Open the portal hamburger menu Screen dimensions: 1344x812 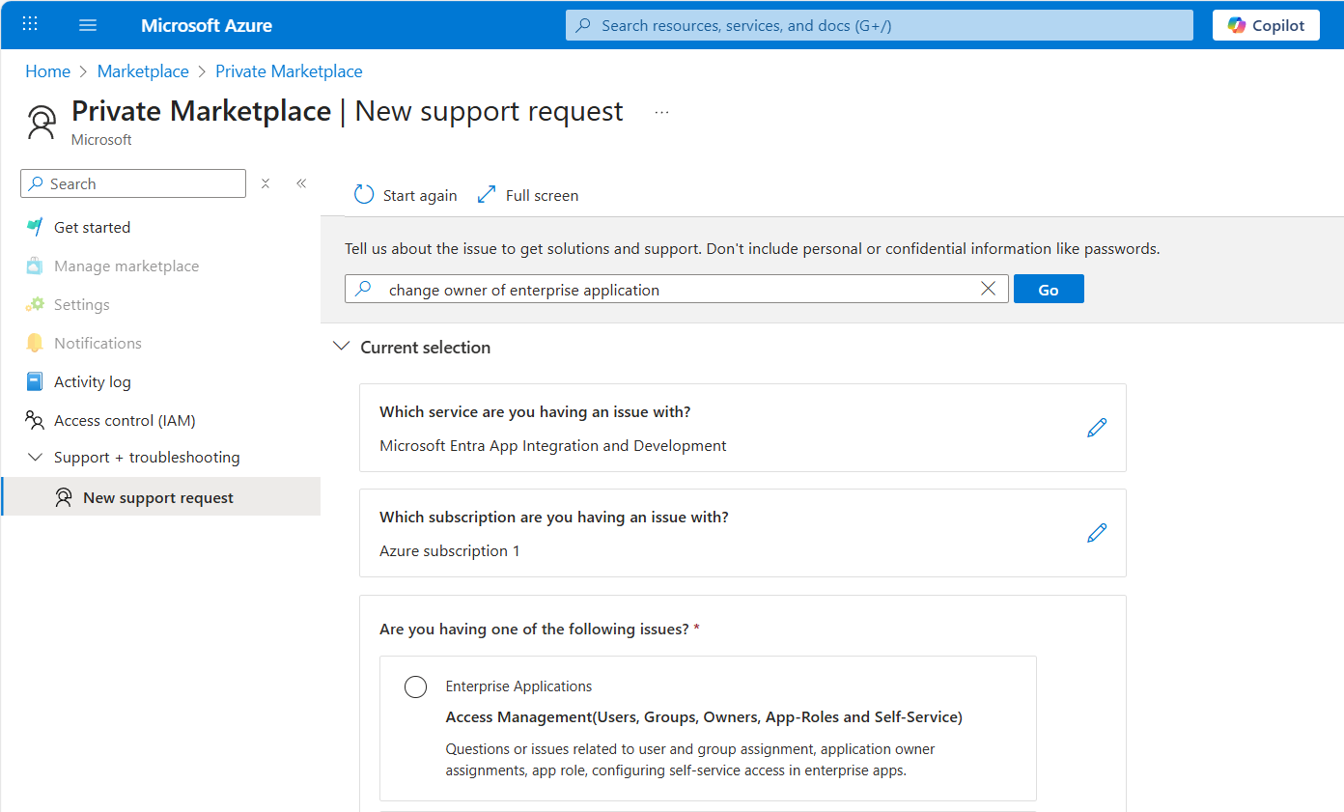pyautogui.click(x=88, y=25)
